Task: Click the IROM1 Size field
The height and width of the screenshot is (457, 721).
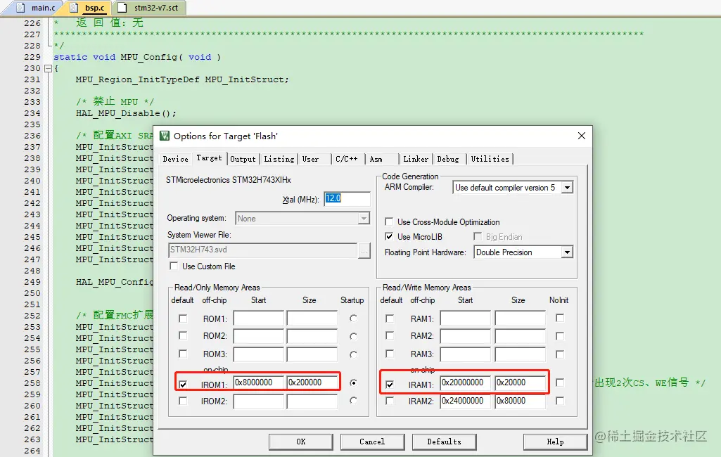Action: (x=312, y=382)
